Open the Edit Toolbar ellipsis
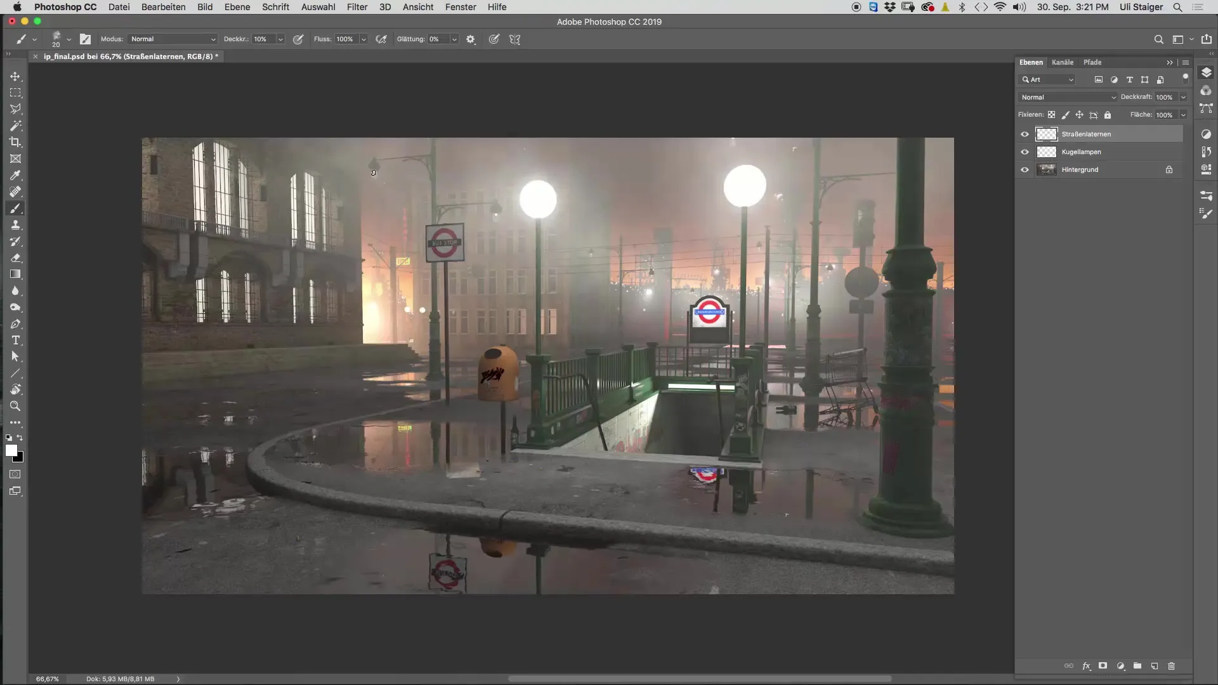The height and width of the screenshot is (685, 1218). tap(15, 422)
